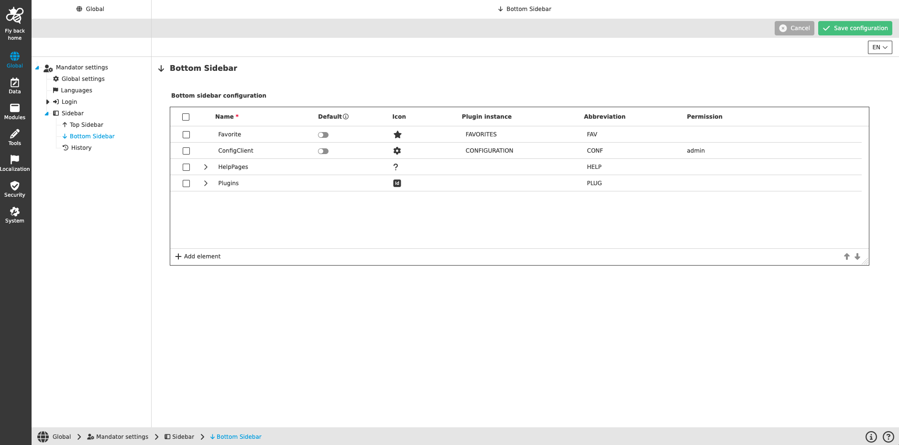Click the Fly back home bee icon
The height and width of the screenshot is (445, 899).
coord(14,16)
